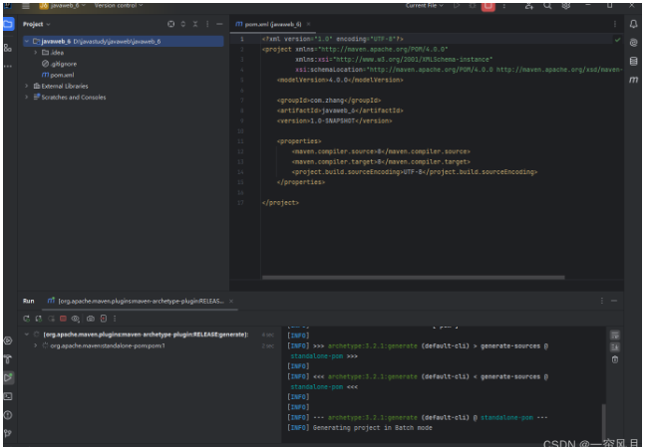
Task: Toggle soft-wrap in Run console
Action: click(615, 335)
